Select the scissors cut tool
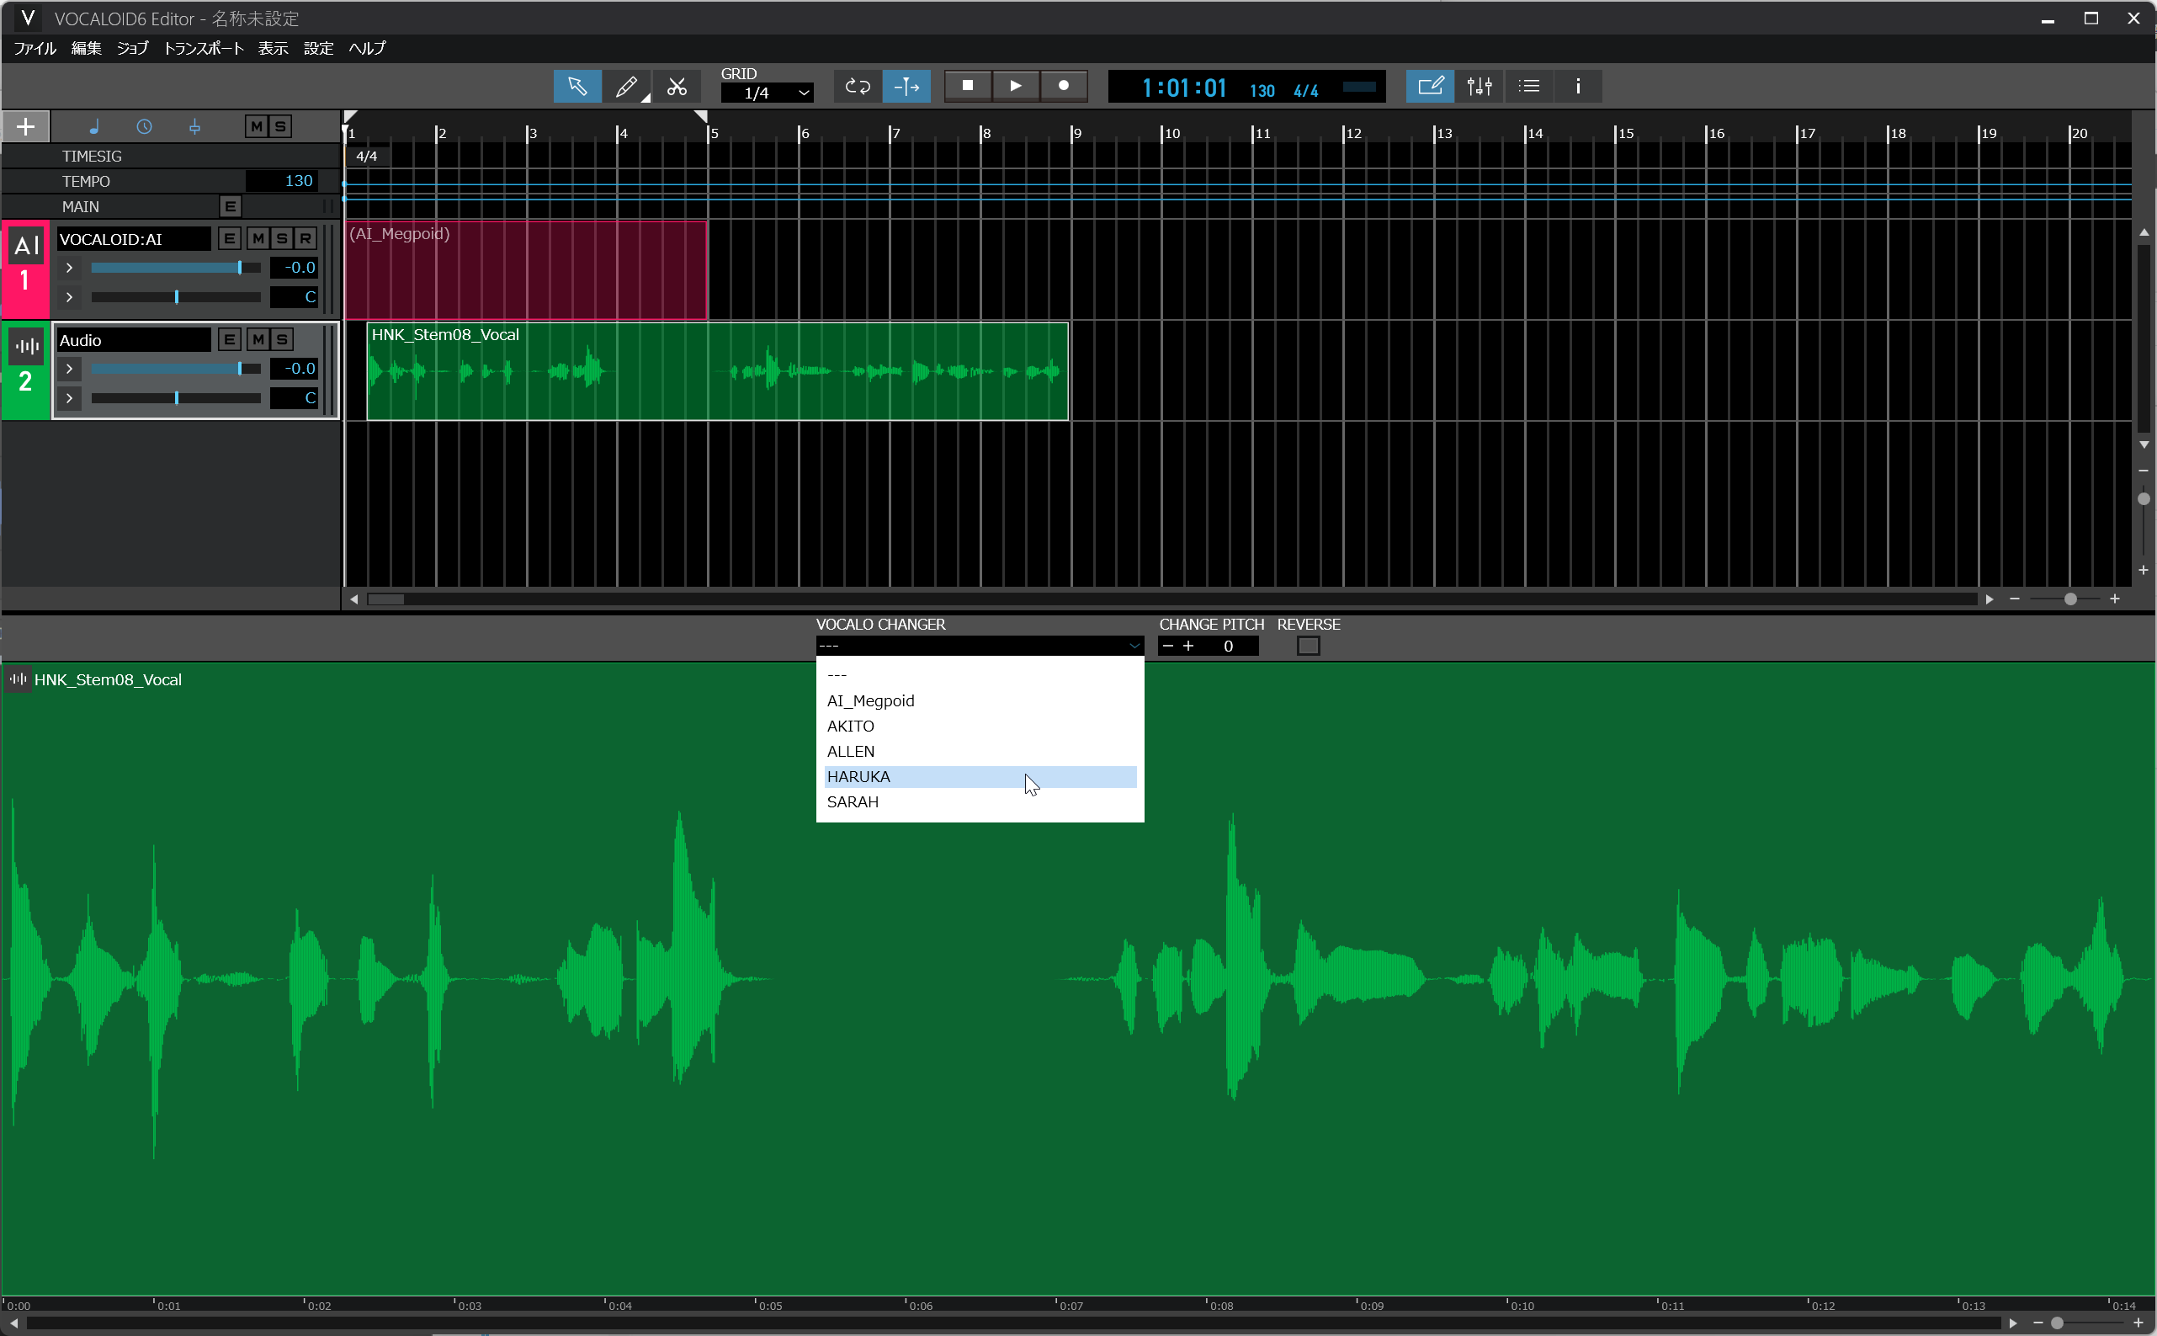The height and width of the screenshot is (1336, 2157). pos(677,86)
